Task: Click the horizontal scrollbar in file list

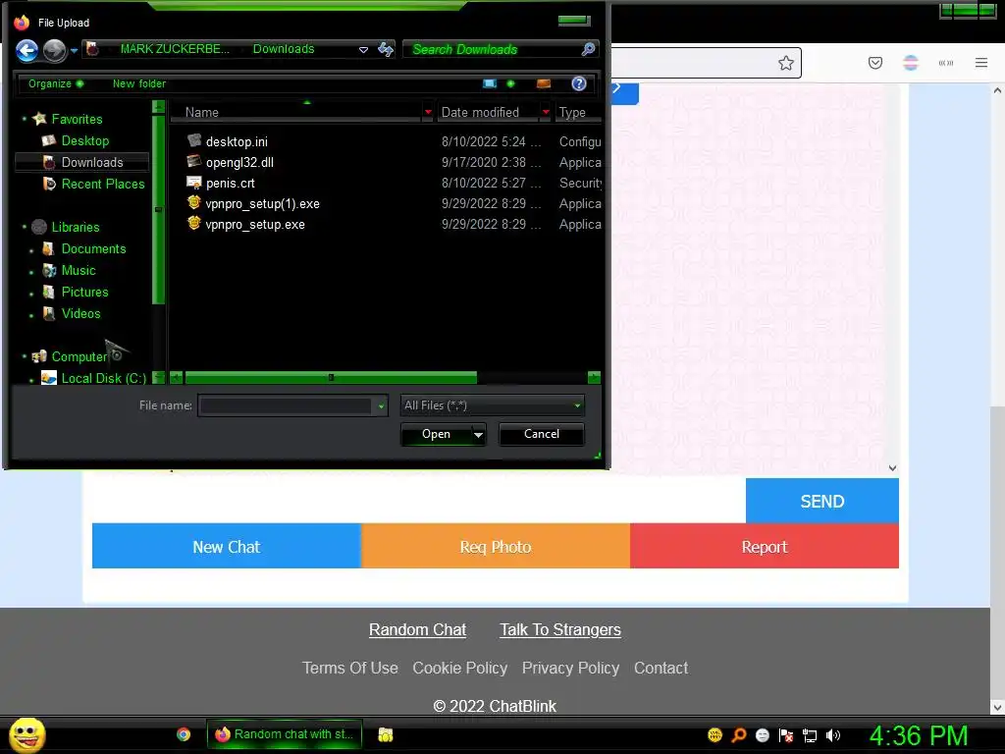Action: [331, 378]
